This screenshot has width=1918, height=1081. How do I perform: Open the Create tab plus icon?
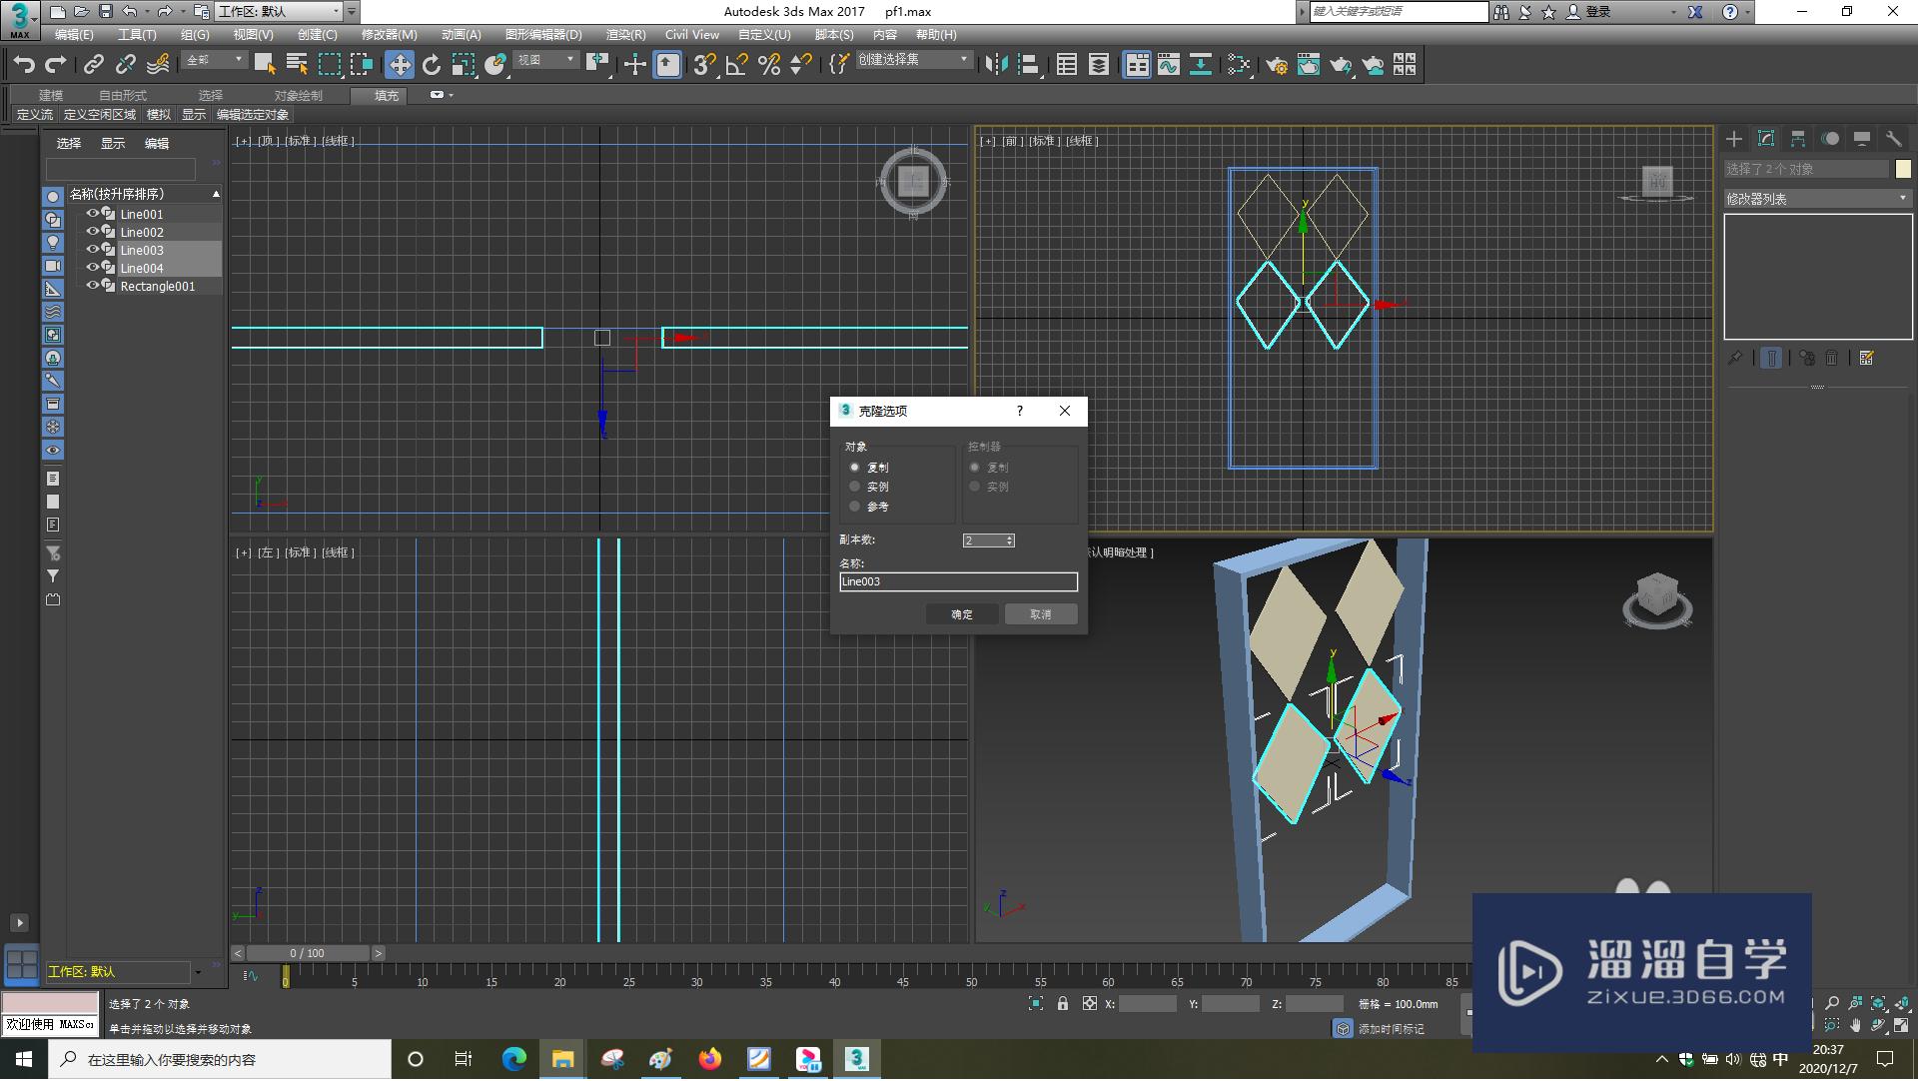[1734, 139]
